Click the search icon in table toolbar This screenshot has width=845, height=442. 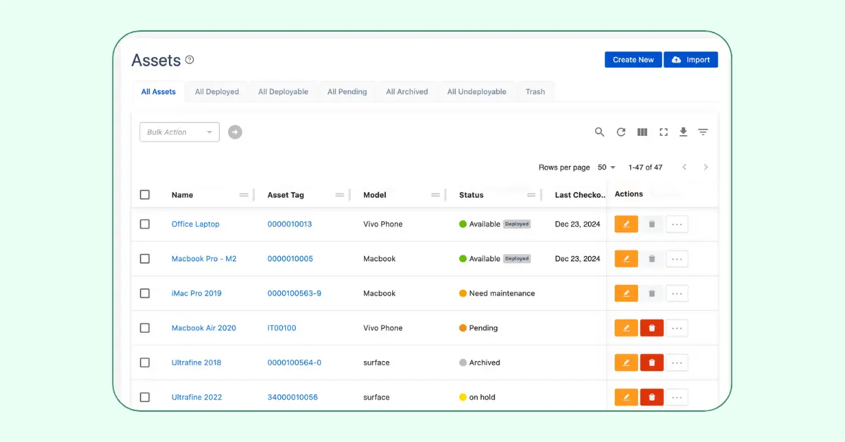[x=599, y=132]
